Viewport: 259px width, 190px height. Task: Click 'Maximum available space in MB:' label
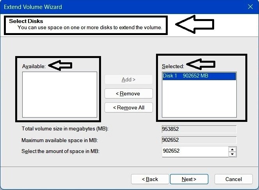point(60,140)
